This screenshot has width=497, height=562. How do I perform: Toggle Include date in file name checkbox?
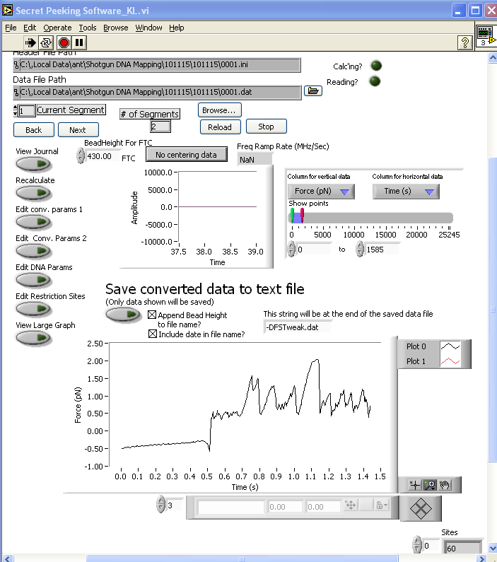(x=152, y=334)
